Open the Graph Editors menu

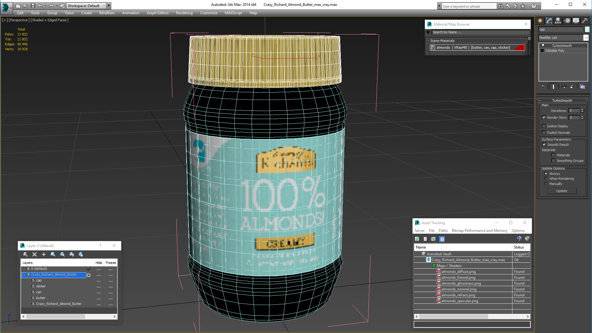158,13
